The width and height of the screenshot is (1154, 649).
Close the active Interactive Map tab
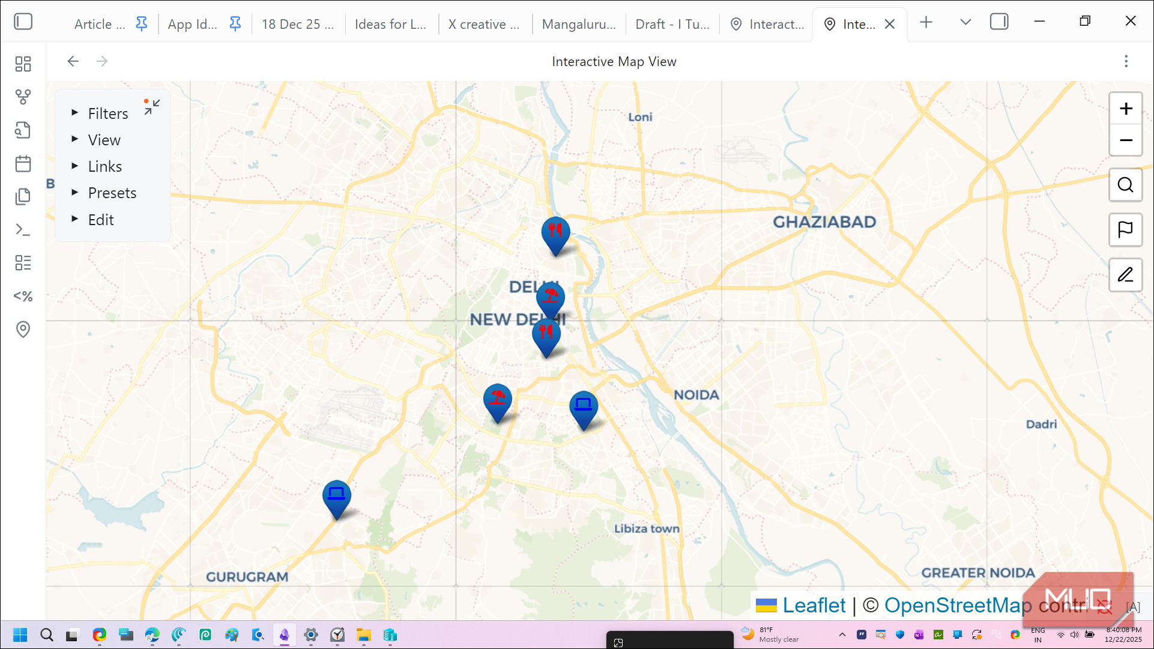coord(890,24)
